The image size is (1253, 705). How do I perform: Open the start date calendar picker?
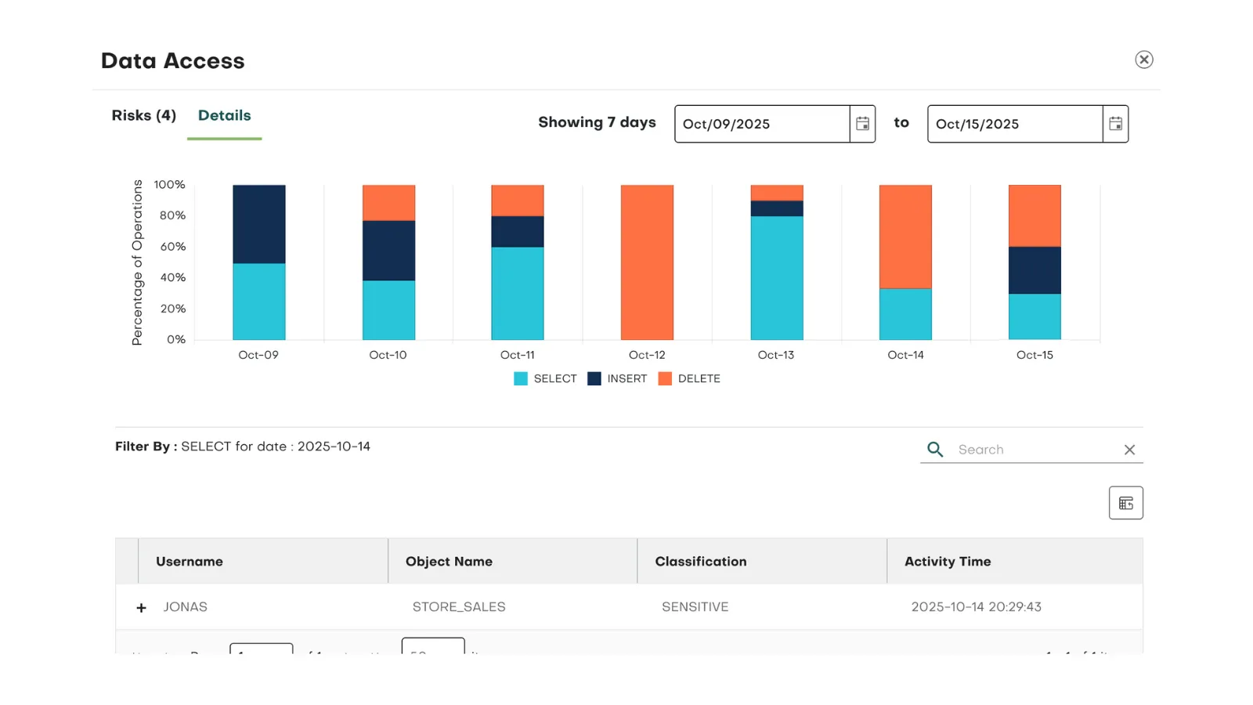click(862, 123)
